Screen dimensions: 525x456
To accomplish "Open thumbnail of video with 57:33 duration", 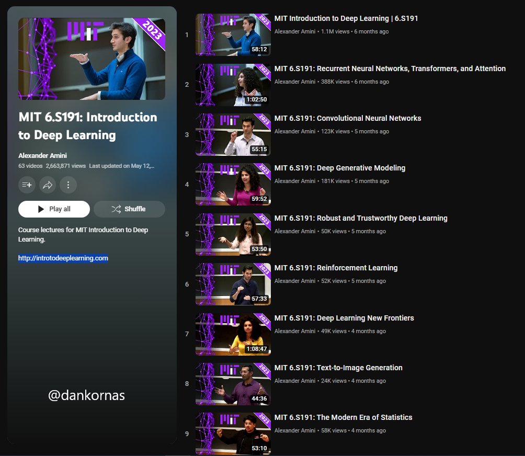I will pyautogui.click(x=233, y=284).
